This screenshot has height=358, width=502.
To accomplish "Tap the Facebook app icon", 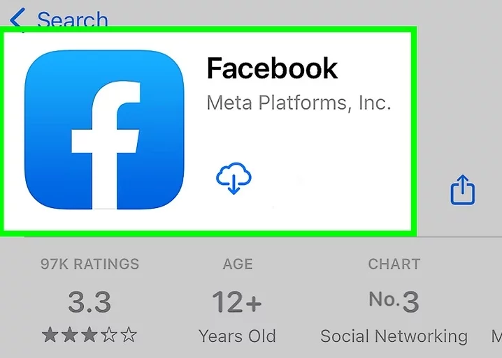I will (105, 130).
